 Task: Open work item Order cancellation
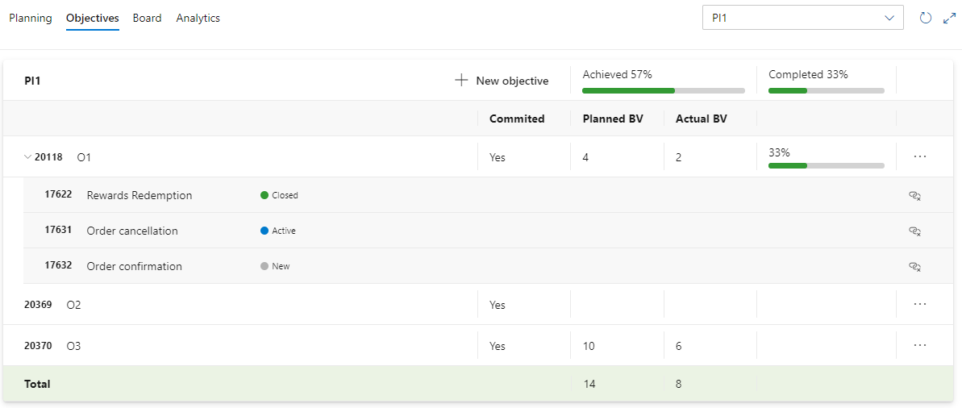point(132,231)
